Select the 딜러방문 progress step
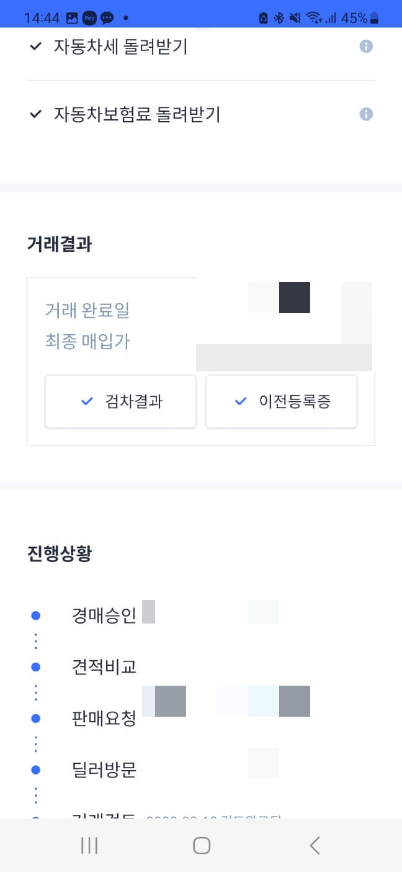The width and height of the screenshot is (402, 872). pos(104,770)
